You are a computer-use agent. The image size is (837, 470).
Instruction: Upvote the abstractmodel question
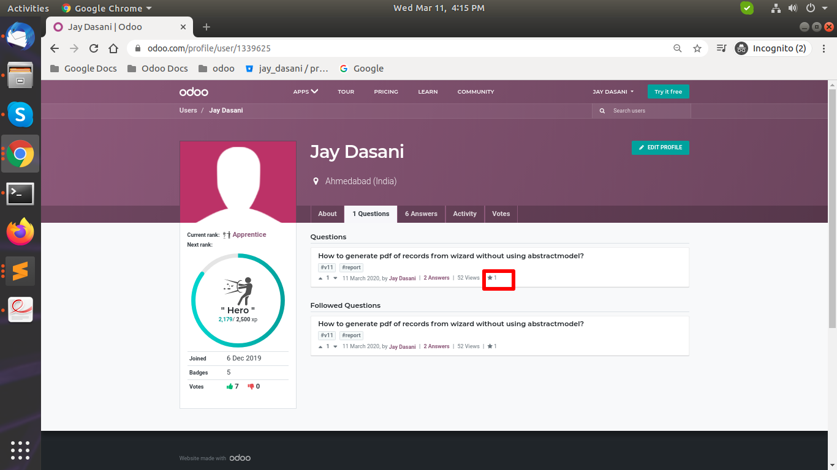pyautogui.click(x=320, y=277)
